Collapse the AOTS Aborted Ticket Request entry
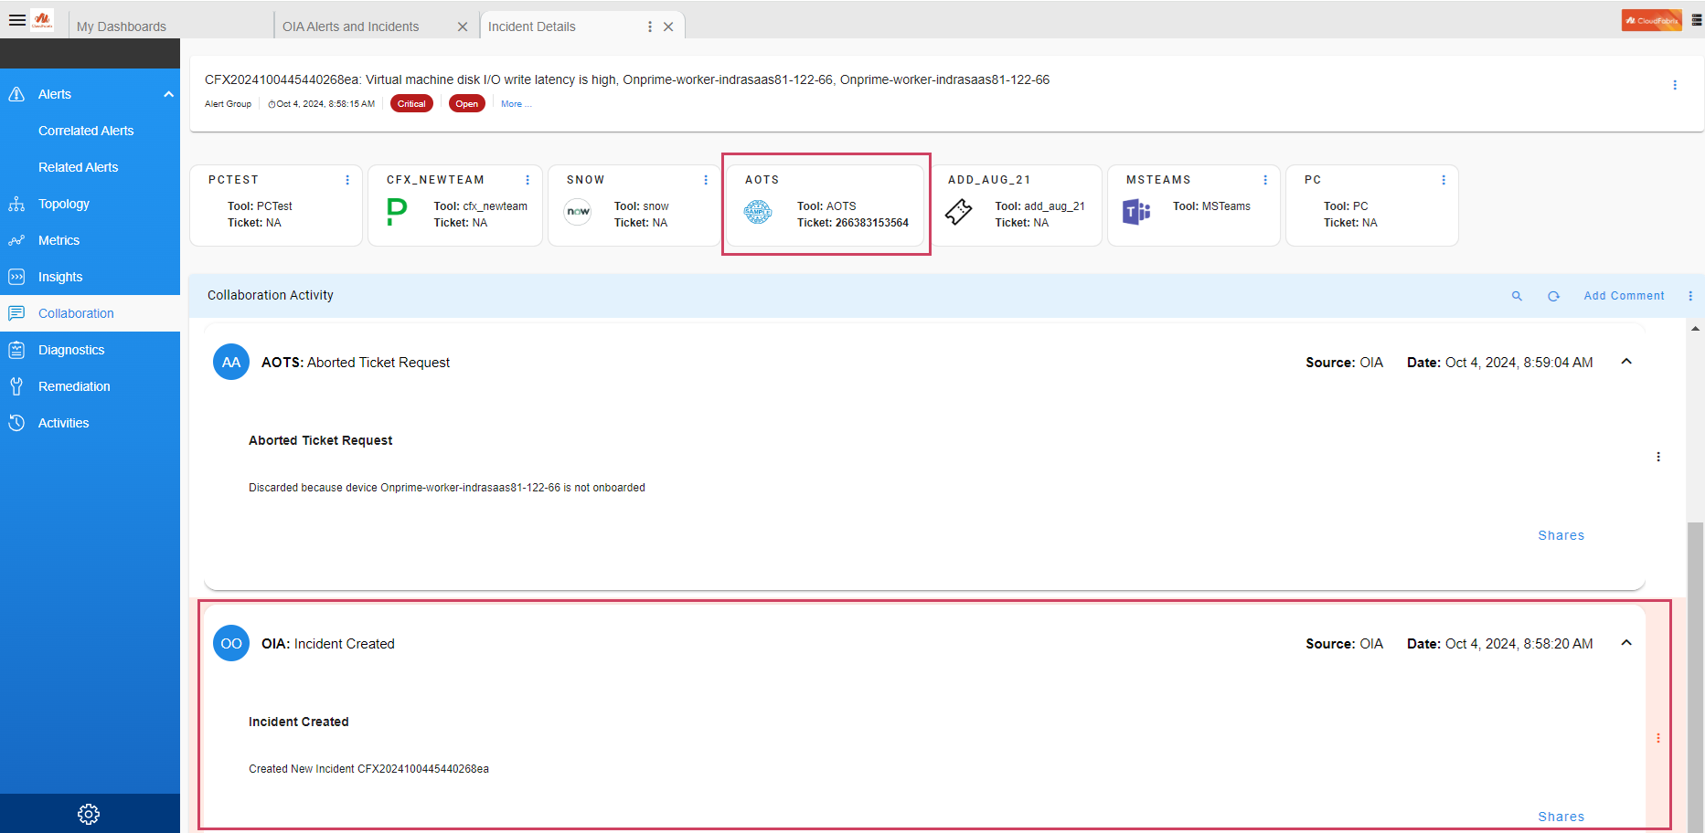 click(1626, 362)
